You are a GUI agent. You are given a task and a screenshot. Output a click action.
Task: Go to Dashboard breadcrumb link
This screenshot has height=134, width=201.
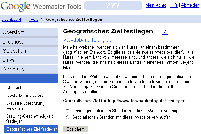click(11, 19)
